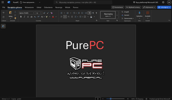
Task: Toggle bold formatting
Action: pos(21,17)
